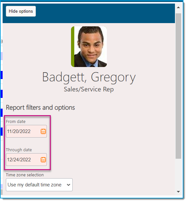Click the scrollbar down arrow
Image resolution: width=187 pixels, height=202 pixels.
(178, 192)
